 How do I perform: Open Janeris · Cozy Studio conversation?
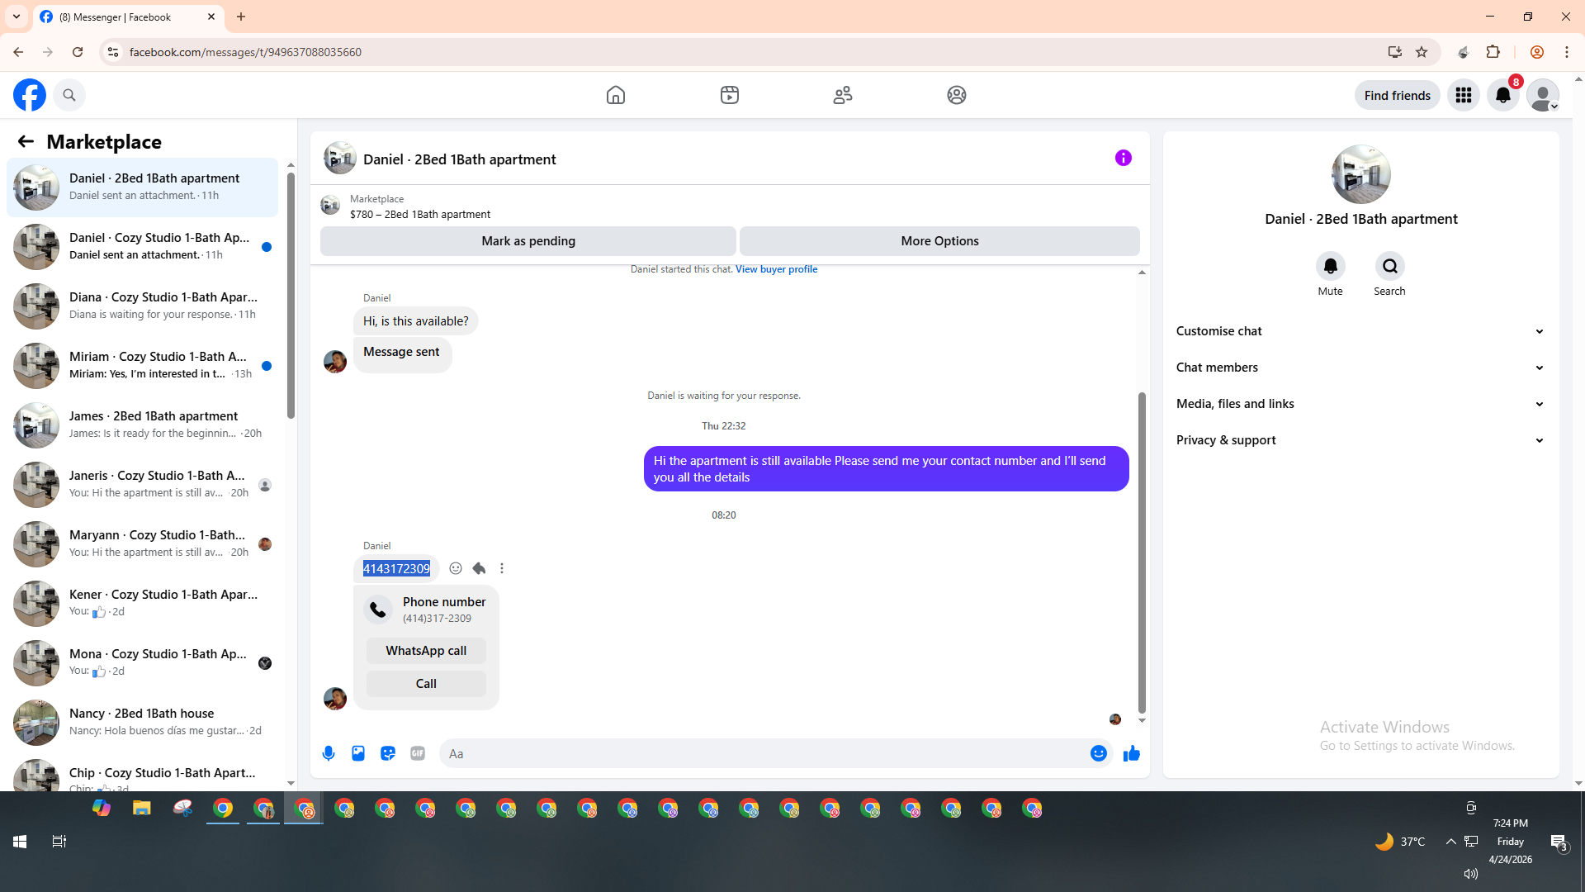point(142,485)
